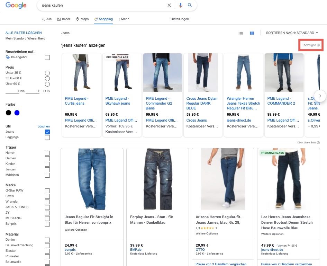Click 'Preise von 2 Händlern vergleichen'
Viewport: 327px width, 266px height.
(x=286, y=264)
